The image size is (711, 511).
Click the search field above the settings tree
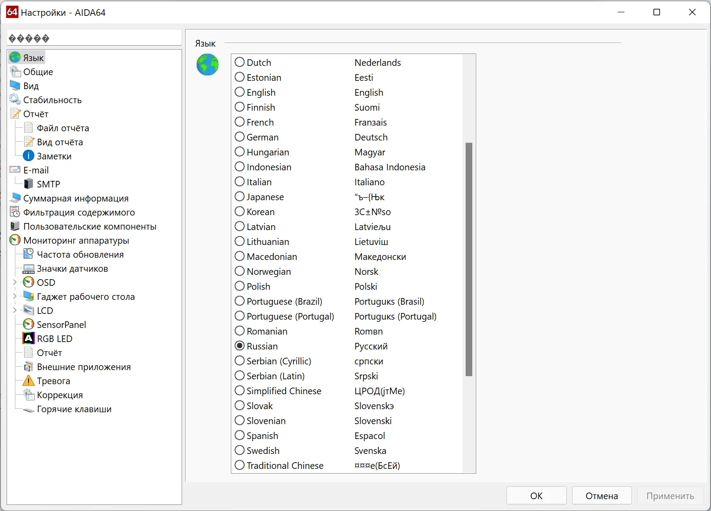[94, 38]
